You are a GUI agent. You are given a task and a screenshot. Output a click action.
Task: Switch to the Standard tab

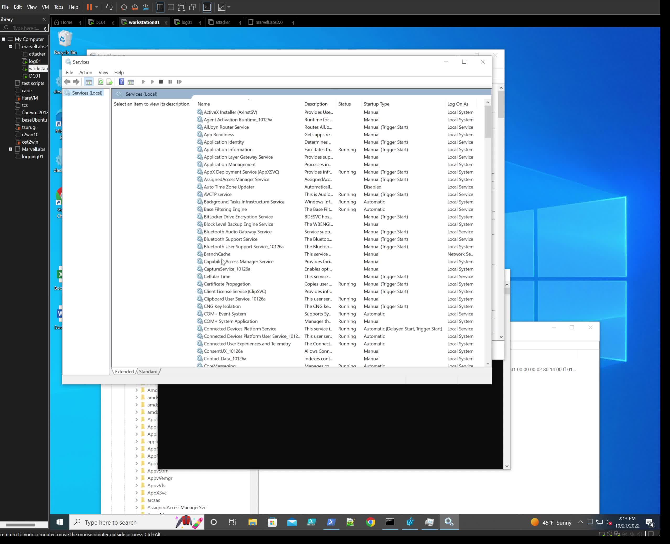148,372
